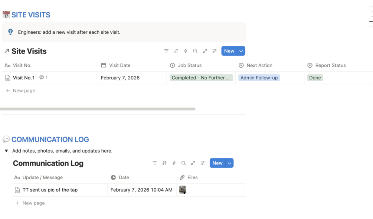The width and height of the screenshot is (373, 219).
Task: Collapse the Communication Log toggle triangle
Action: click(x=6, y=151)
